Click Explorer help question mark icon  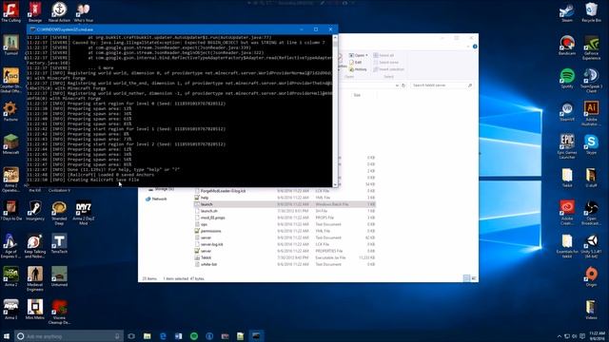pos(475,47)
